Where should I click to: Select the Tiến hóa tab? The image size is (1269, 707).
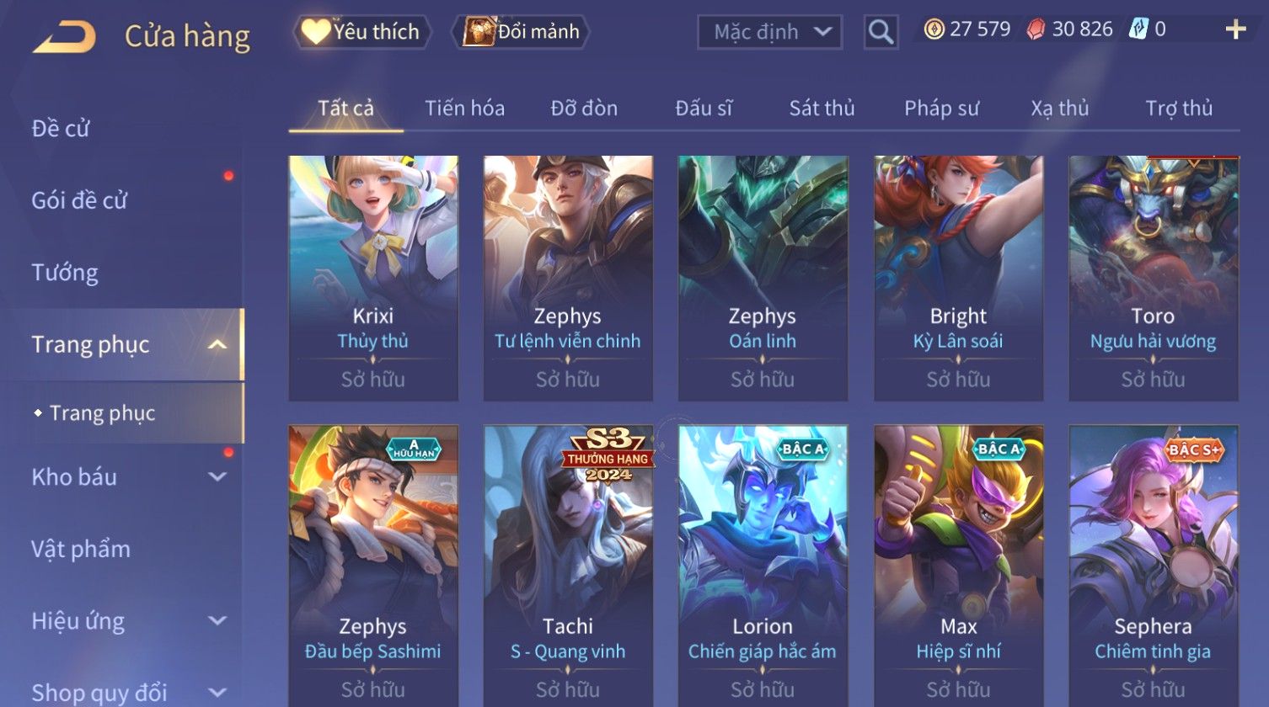tap(464, 108)
